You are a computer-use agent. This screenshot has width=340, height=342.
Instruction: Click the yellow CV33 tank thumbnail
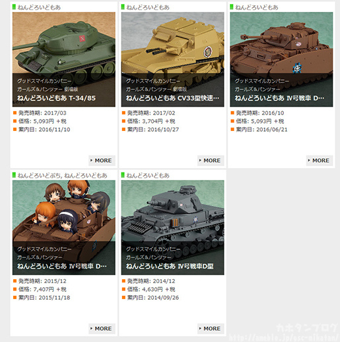click(172, 60)
